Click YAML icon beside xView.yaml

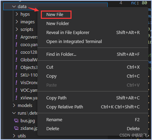coord(16,98)
